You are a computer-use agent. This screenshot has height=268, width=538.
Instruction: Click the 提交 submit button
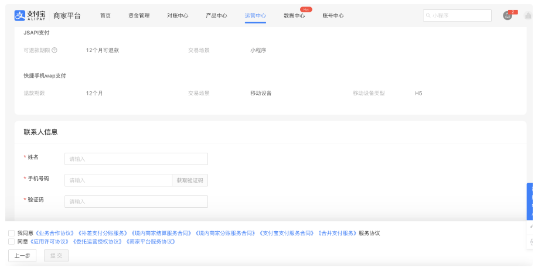tap(56, 256)
